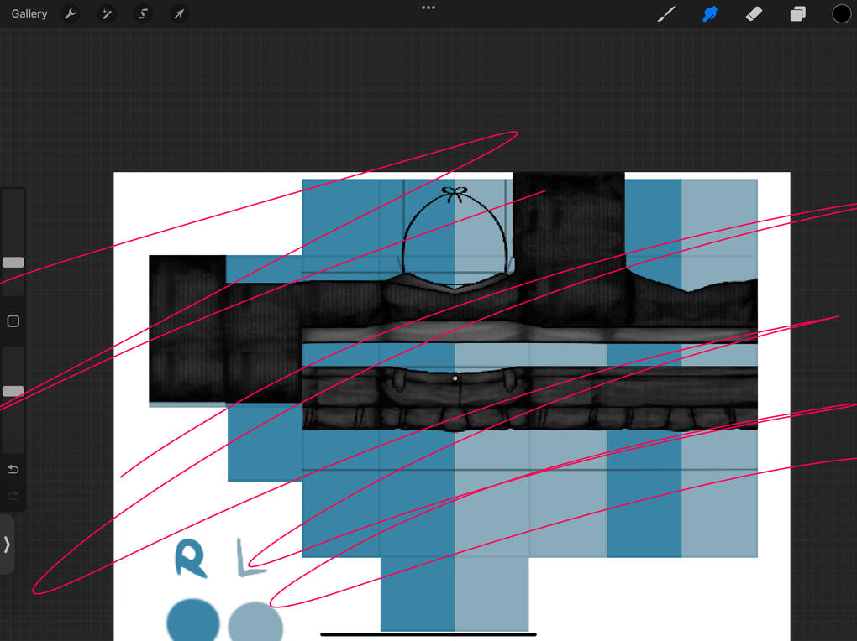The image size is (857, 641).
Task: Tap the square Modify button on sidebar
Action: (x=13, y=321)
